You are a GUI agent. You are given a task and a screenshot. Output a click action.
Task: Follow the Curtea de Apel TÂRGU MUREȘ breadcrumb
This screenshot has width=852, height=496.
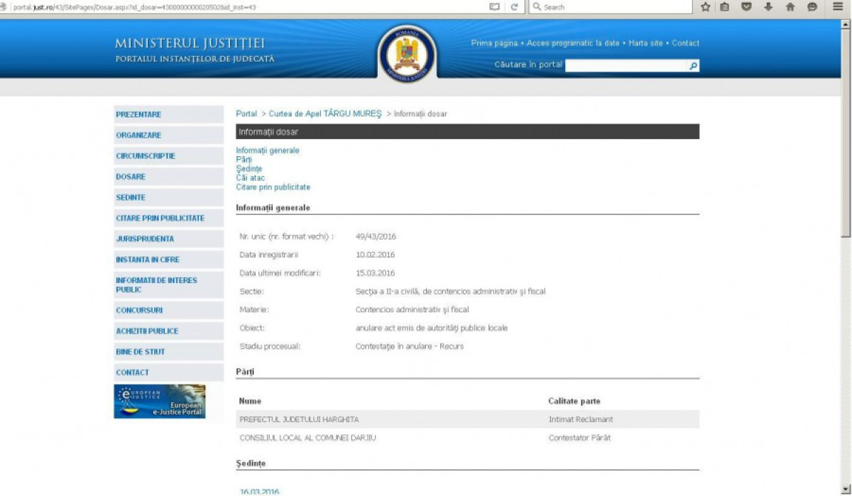point(325,114)
